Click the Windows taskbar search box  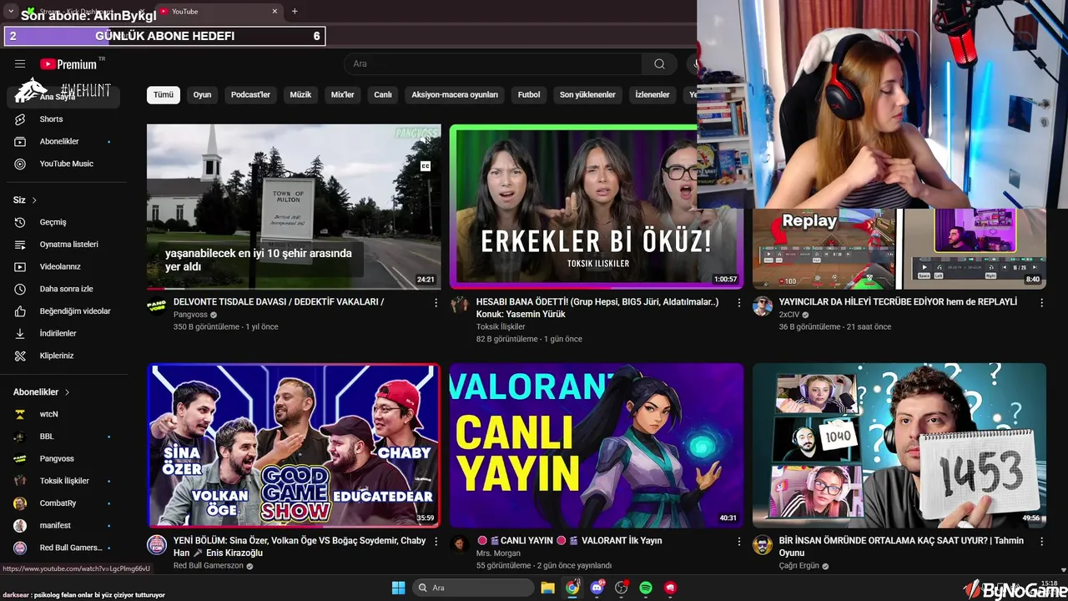[x=473, y=588]
